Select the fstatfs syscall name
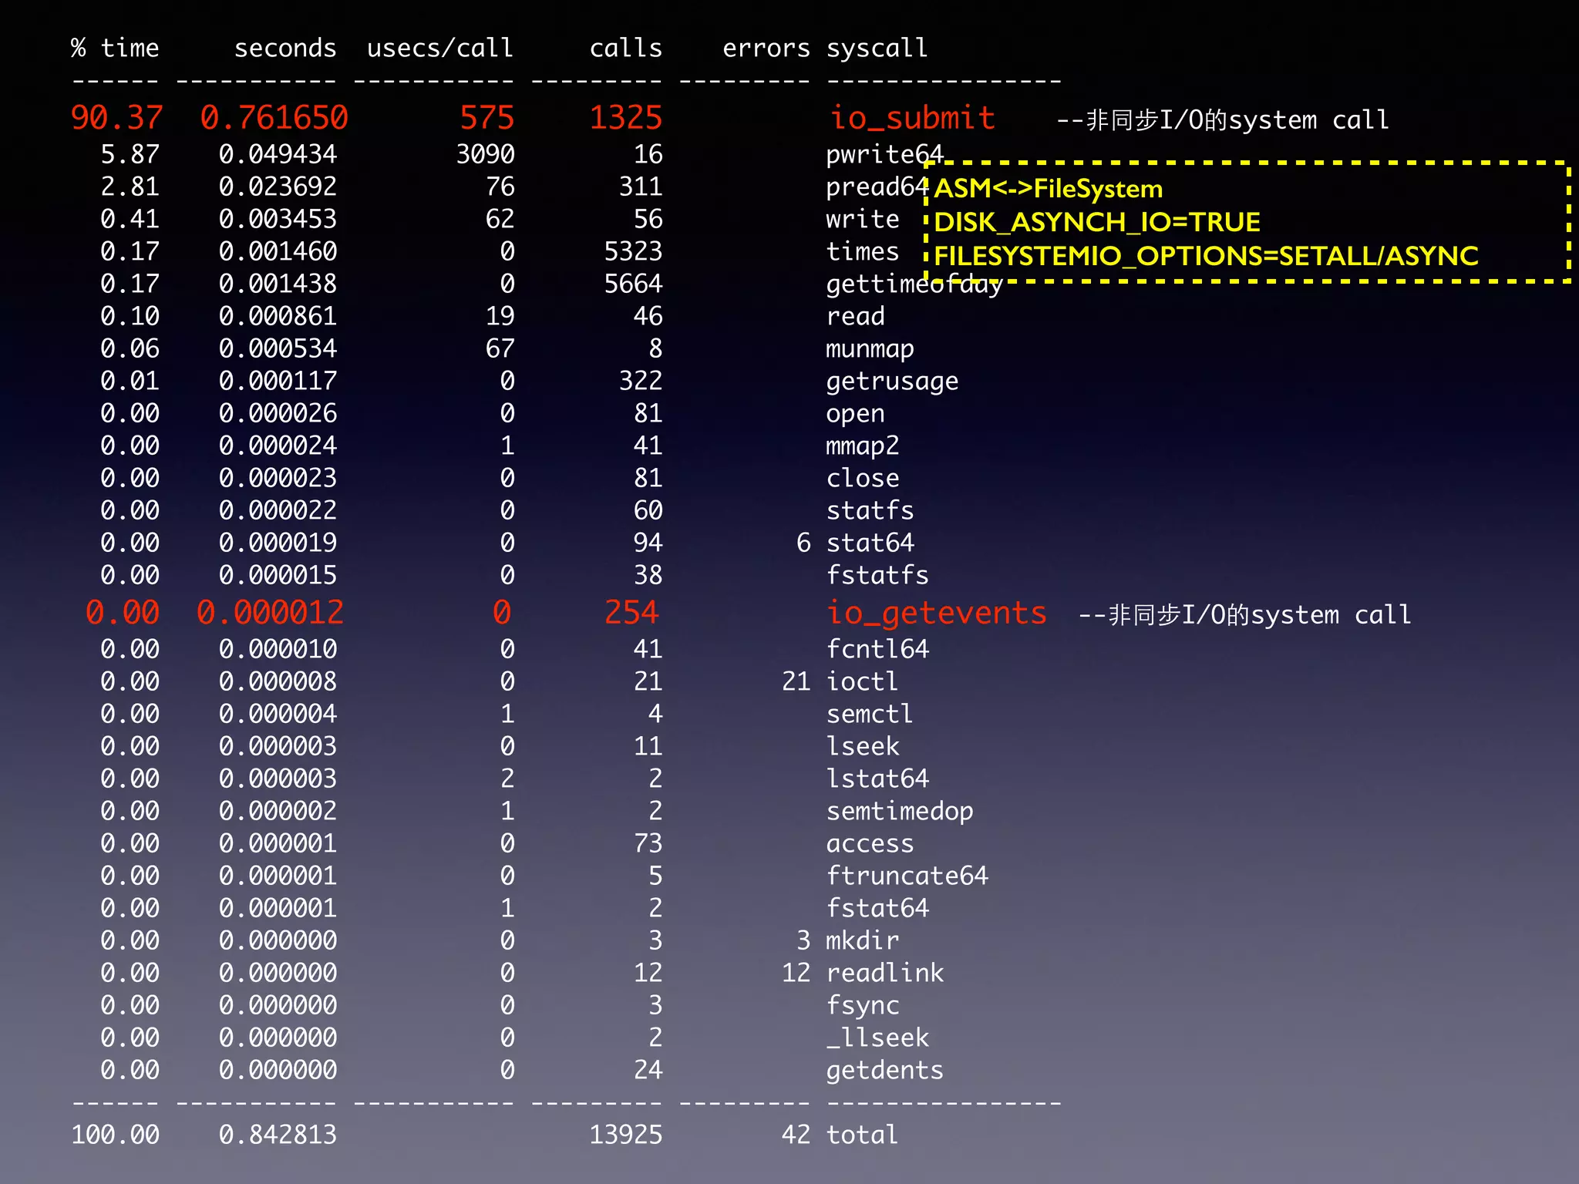This screenshot has width=1579, height=1184. point(877,575)
